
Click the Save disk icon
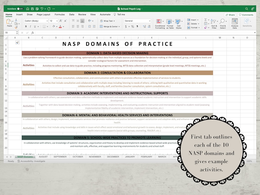pos(32,9)
